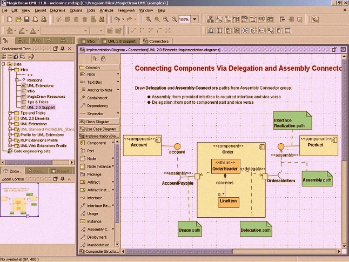349x262 pixels.
Task: Select UML 2.0 Support tree item
Action: (41, 108)
